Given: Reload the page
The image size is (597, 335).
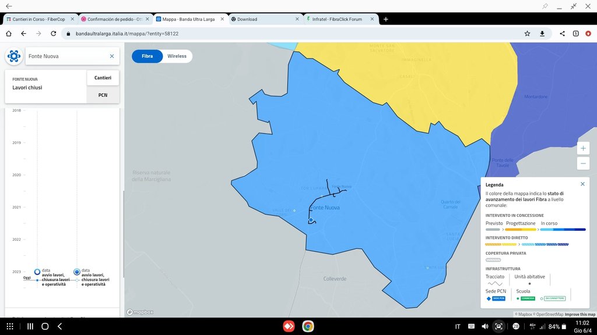Looking at the screenshot, I should 53,34.
